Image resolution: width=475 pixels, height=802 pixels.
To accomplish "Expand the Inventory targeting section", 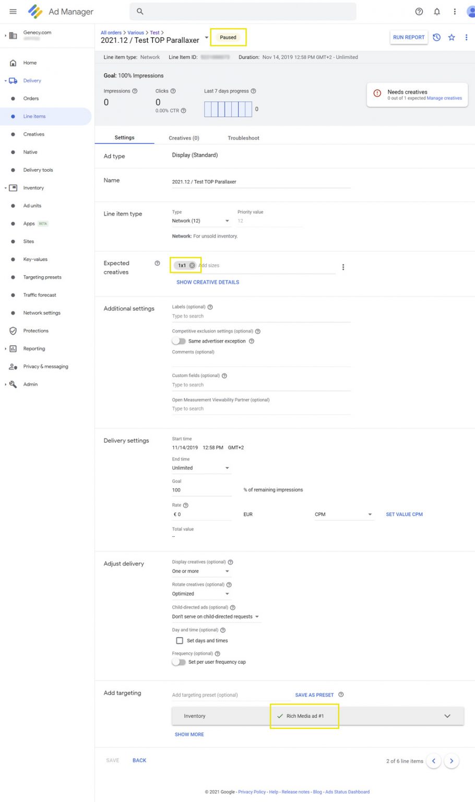I will (447, 716).
